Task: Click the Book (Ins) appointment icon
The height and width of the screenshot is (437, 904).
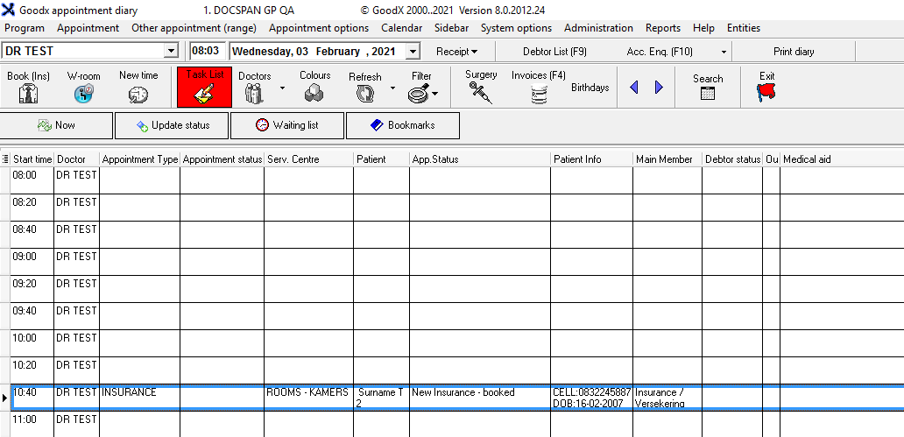Action: click(28, 94)
